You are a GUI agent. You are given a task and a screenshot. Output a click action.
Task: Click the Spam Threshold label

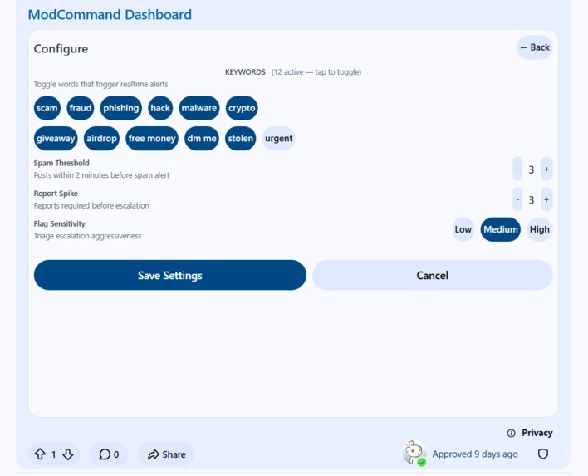(61, 163)
